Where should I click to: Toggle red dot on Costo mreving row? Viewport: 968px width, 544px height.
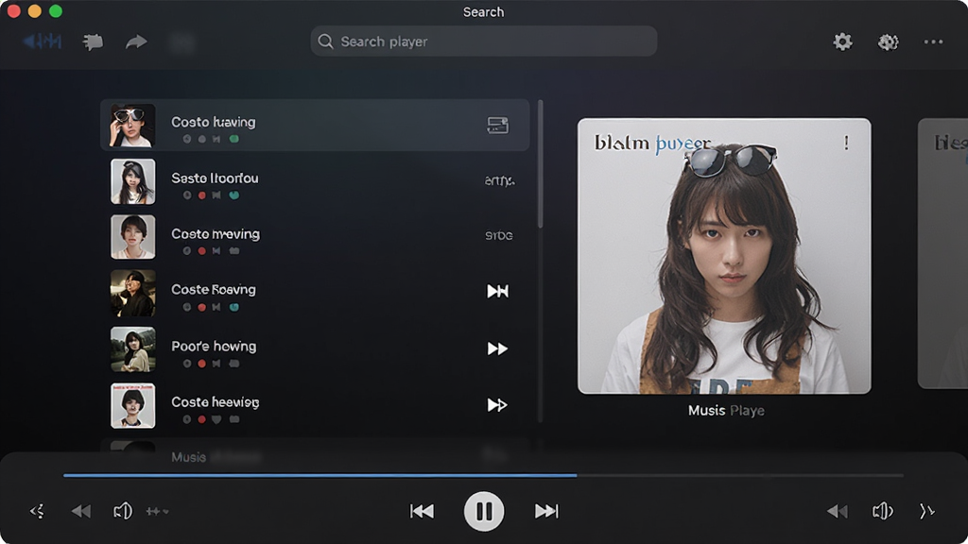pyautogui.click(x=201, y=251)
